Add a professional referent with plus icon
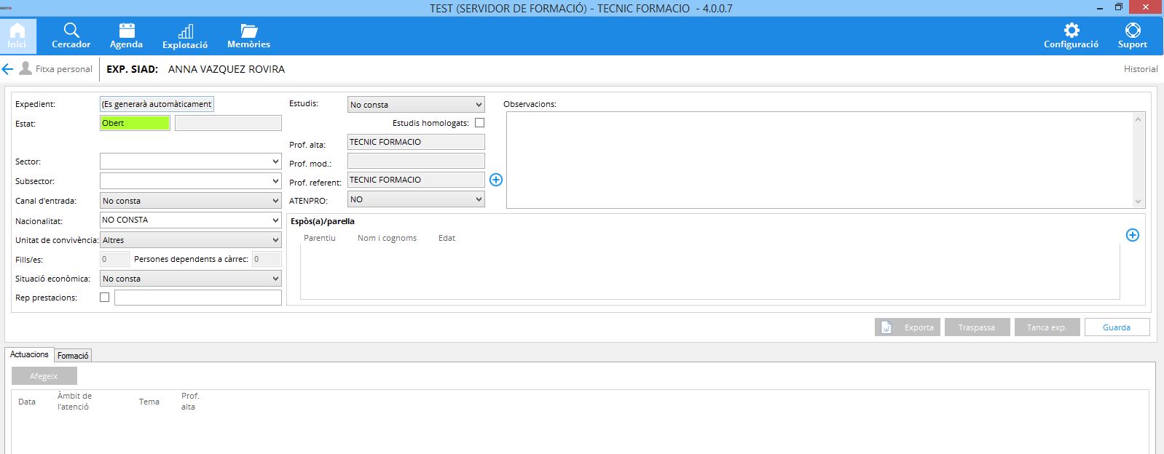Viewport: 1164px width, 454px height. click(496, 180)
